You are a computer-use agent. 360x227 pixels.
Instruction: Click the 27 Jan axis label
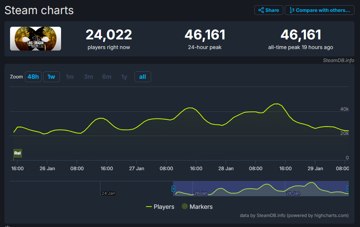pos(137,168)
